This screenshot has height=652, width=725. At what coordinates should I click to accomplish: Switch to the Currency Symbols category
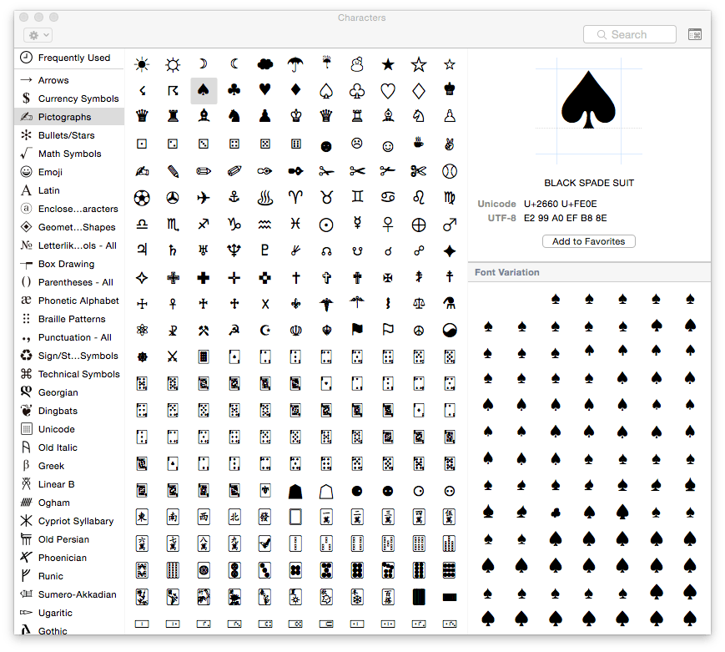tap(78, 99)
